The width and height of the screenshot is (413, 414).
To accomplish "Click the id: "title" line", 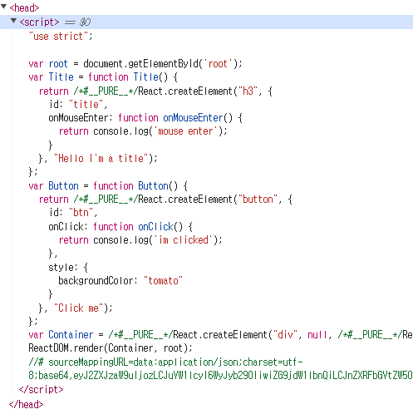I will (78, 105).
